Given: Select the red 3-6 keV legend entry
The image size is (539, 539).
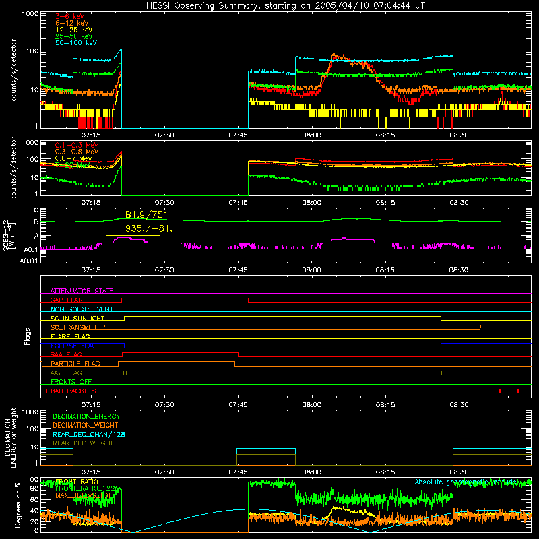Looking at the screenshot, I should (69, 16).
